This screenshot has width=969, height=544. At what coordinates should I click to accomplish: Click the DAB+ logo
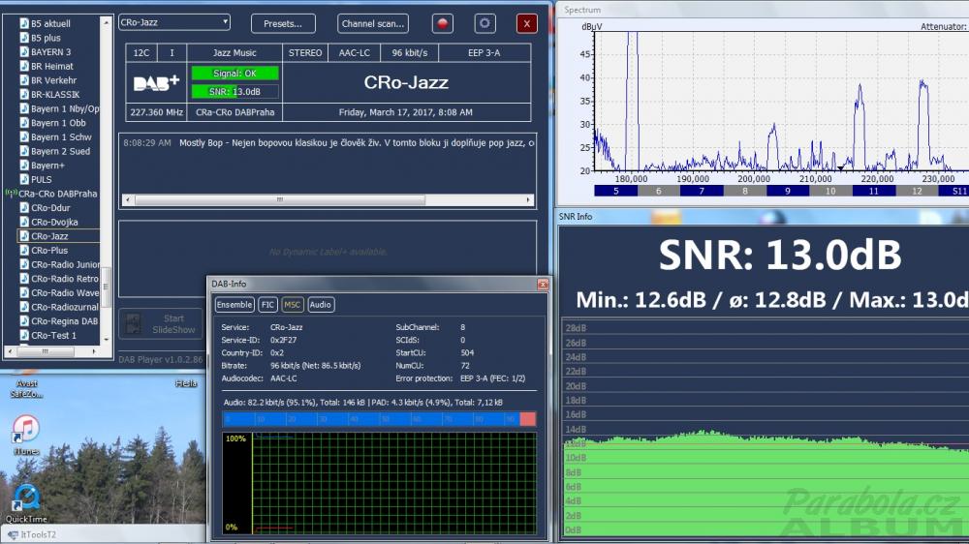tap(156, 82)
